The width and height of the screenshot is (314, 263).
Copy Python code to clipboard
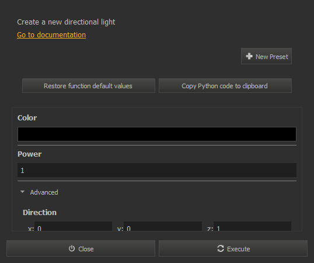click(x=225, y=86)
